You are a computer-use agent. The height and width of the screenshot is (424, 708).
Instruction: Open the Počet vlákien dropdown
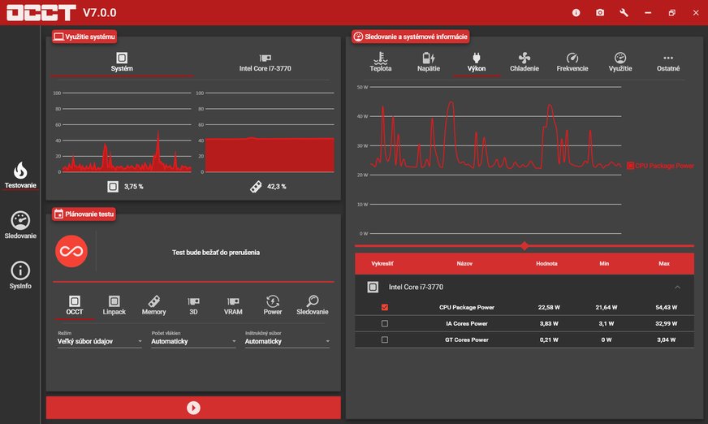point(193,342)
